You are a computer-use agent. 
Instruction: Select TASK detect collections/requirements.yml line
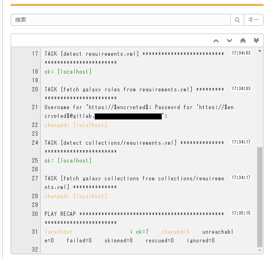tap(134, 147)
